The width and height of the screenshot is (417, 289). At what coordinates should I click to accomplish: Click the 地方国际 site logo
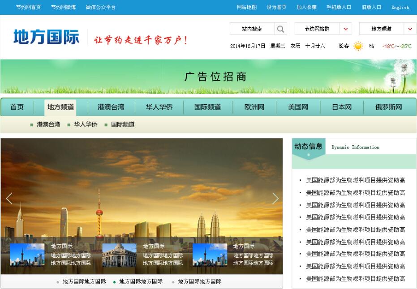tap(47, 37)
